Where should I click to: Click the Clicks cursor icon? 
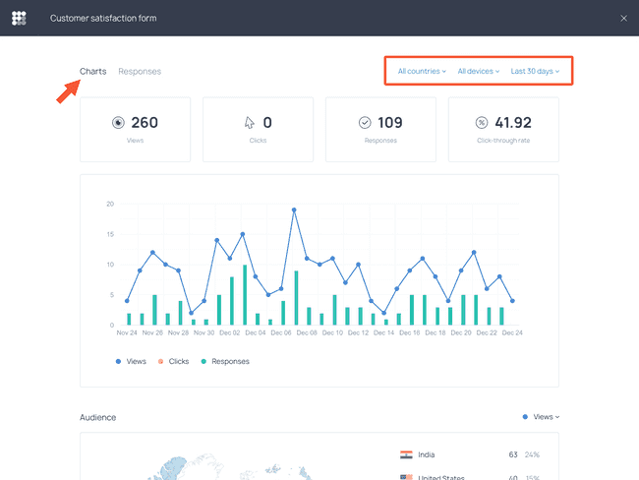pos(249,122)
